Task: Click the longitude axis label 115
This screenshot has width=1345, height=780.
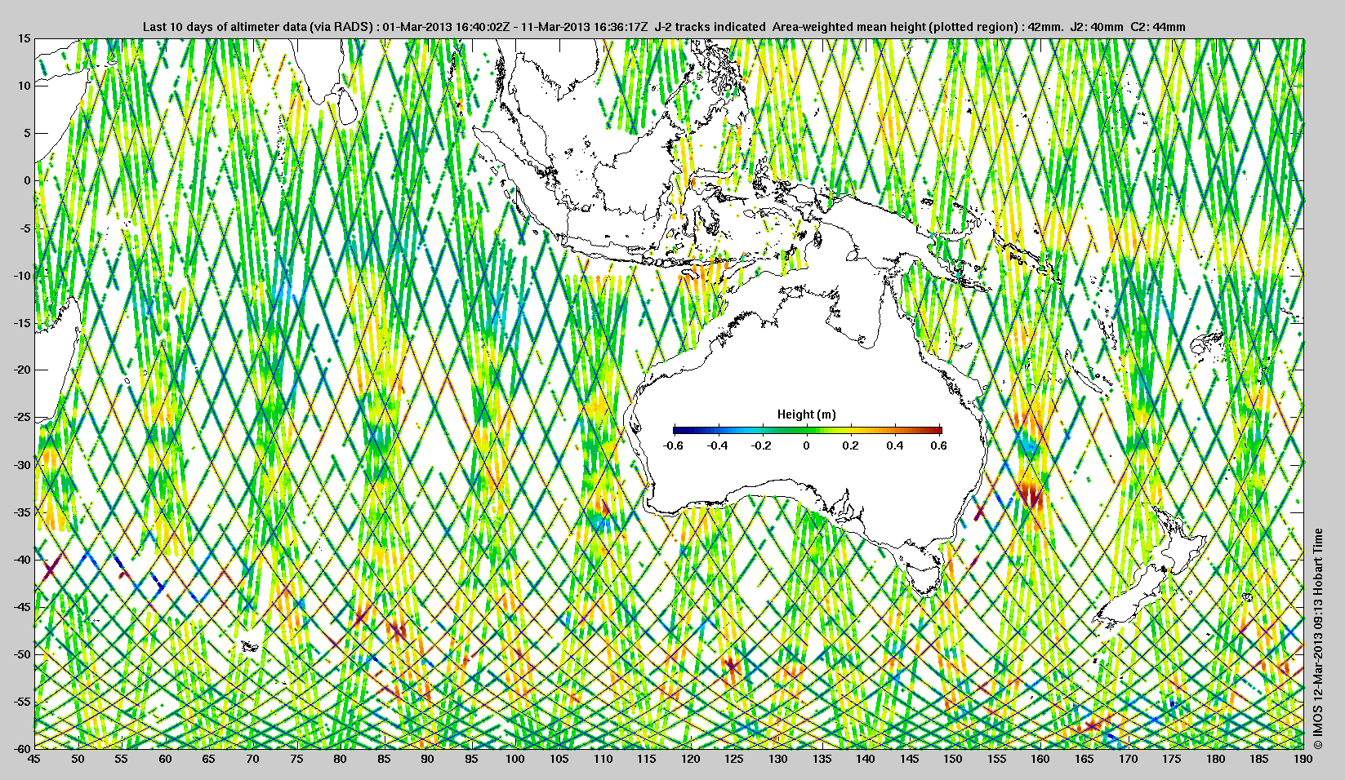Action: pyautogui.click(x=647, y=759)
